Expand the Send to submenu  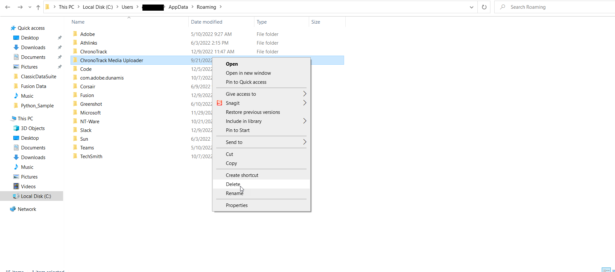click(x=261, y=142)
